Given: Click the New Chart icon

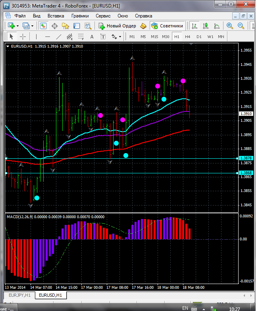Looking at the screenshot, I should (11, 26).
